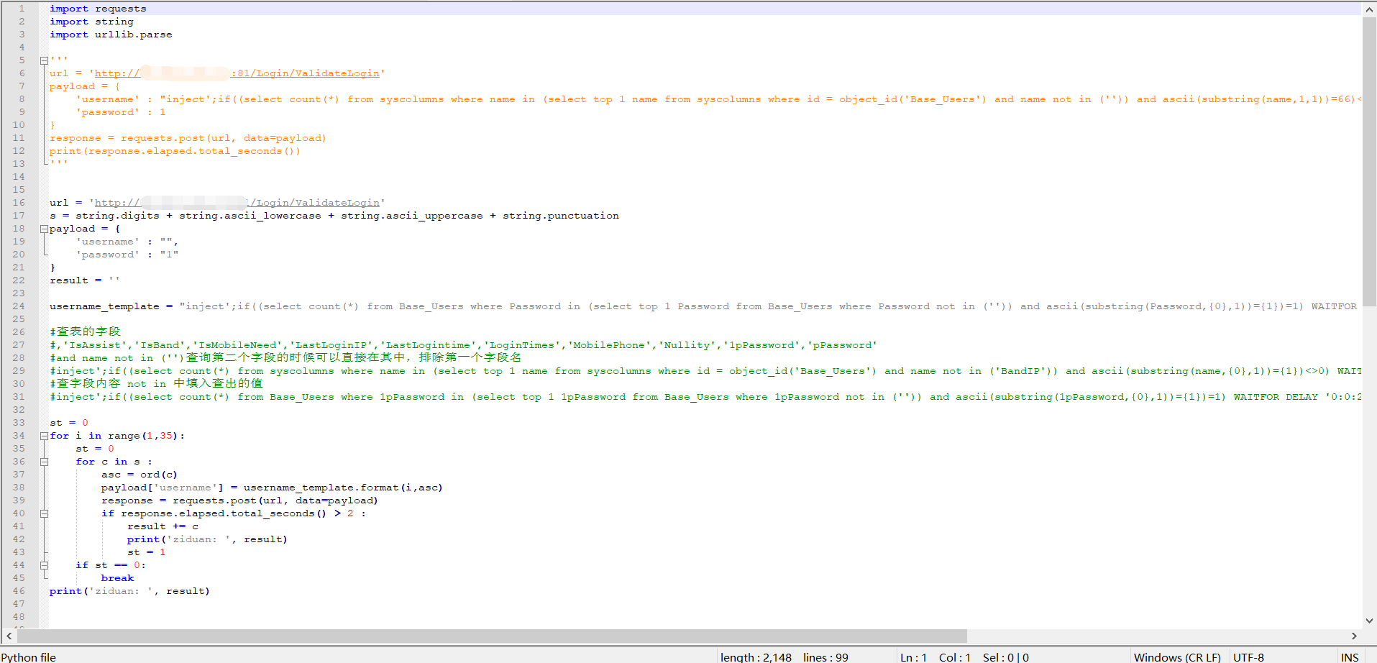Click the horizontal scrollbar right arrow
Image resolution: width=1377 pixels, height=663 pixels.
[x=1354, y=636]
